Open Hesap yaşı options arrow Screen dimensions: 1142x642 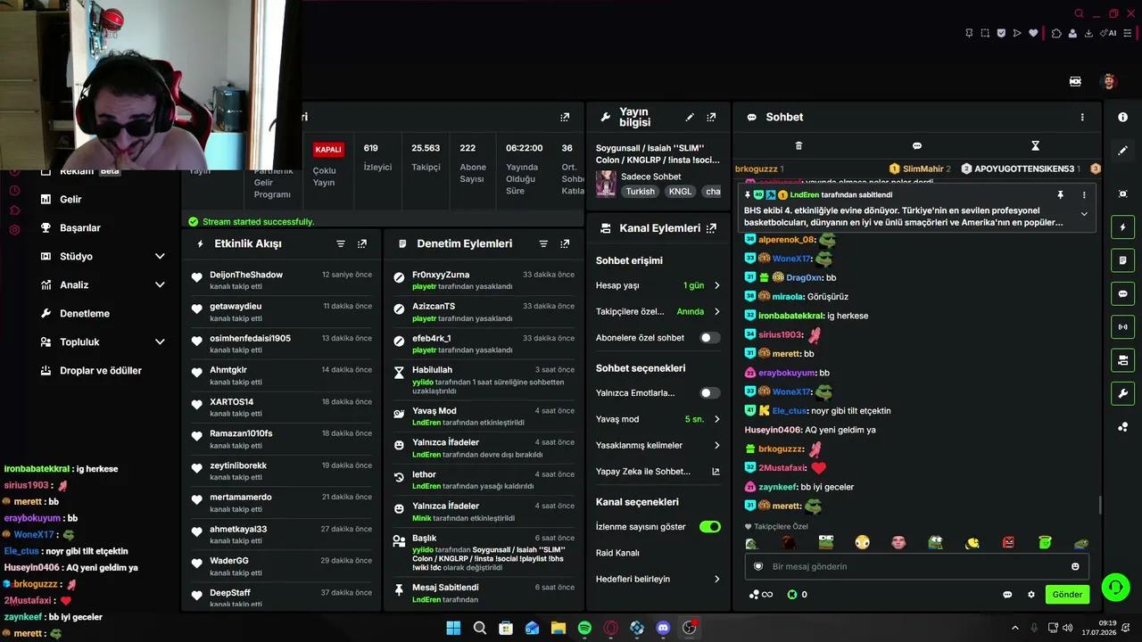pyautogui.click(x=716, y=285)
